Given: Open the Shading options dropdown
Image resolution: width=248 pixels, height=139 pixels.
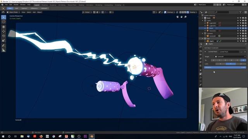Looking at the screenshot, I should [x=193, y=12].
